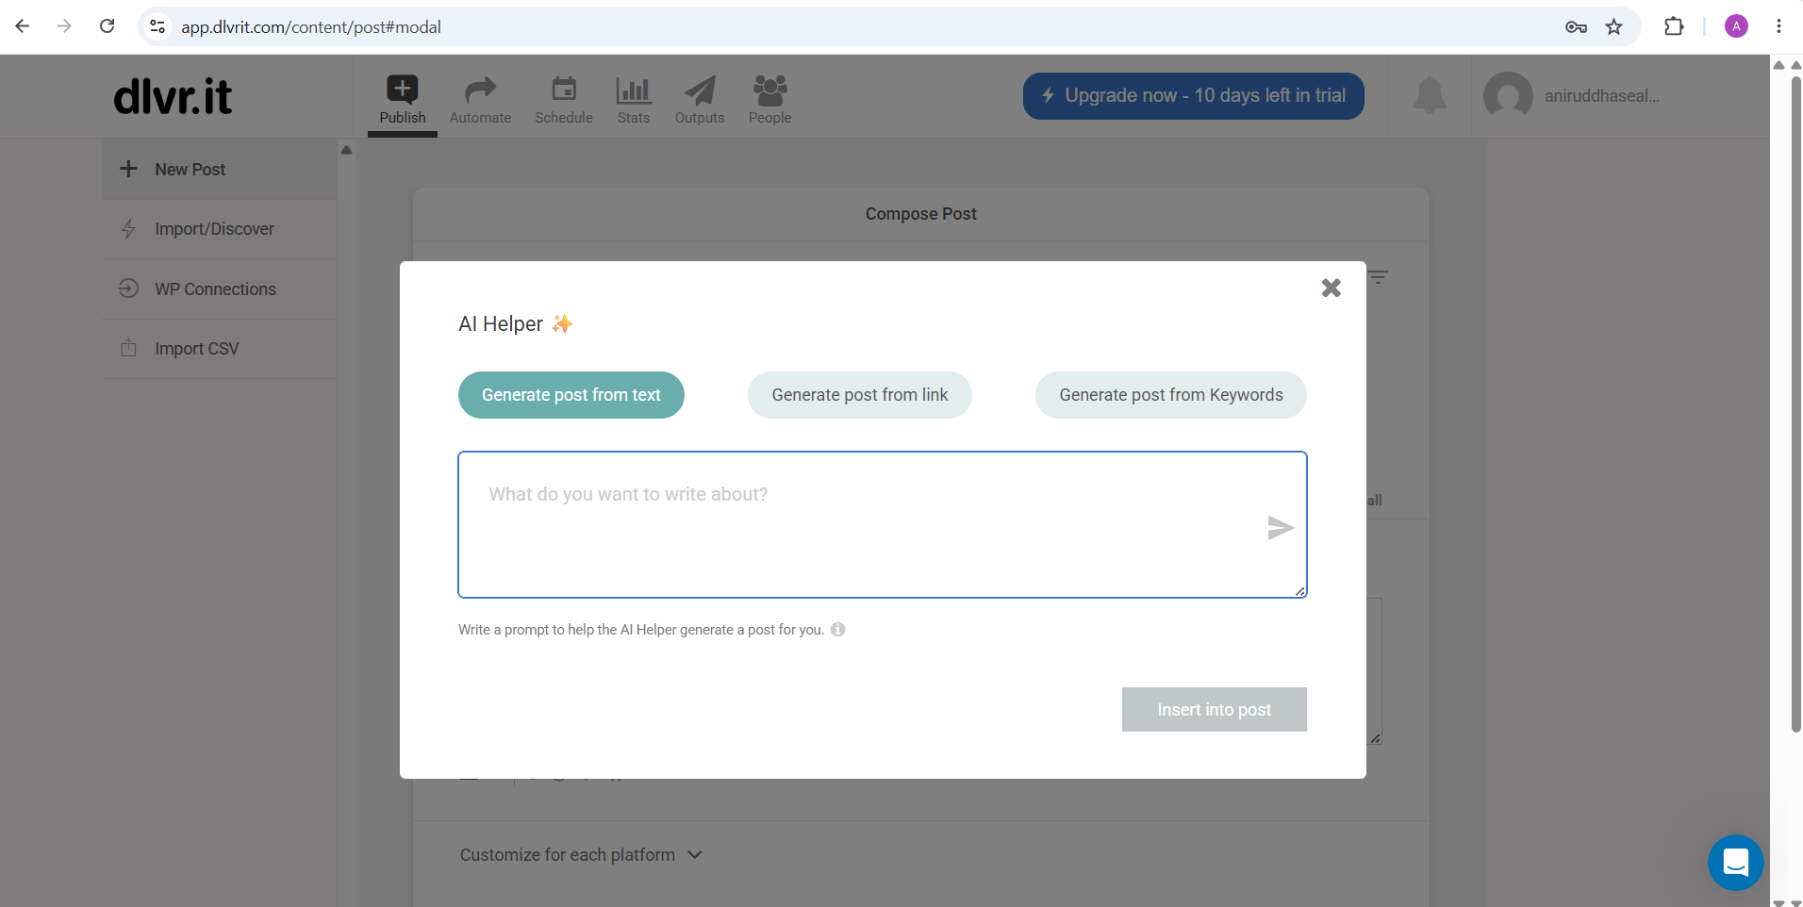Select Generate post from text
The height and width of the screenshot is (907, 1803).
pyautogui.click(x=571, y=395)
